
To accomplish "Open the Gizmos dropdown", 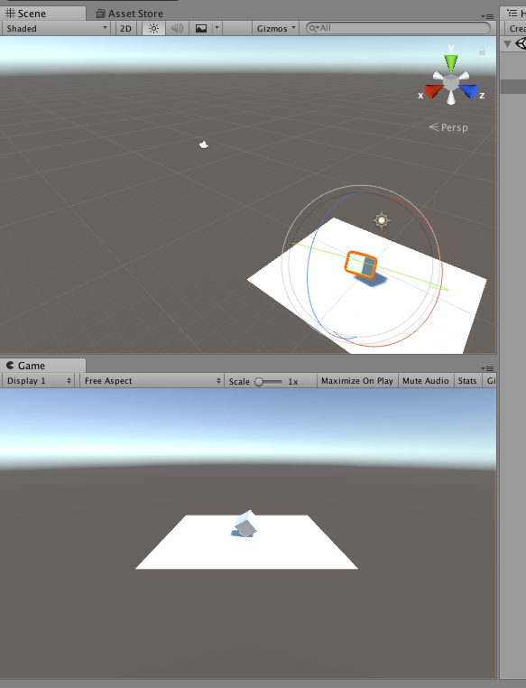I will tap(276, 29).
